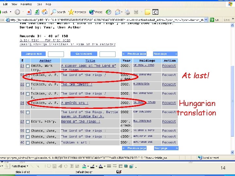Image resolution: width=235 pixels, height=176 pixels.
Task: Refresh the page using the green arrows icon
Action: pyautogui.click(x=37, y=12)
